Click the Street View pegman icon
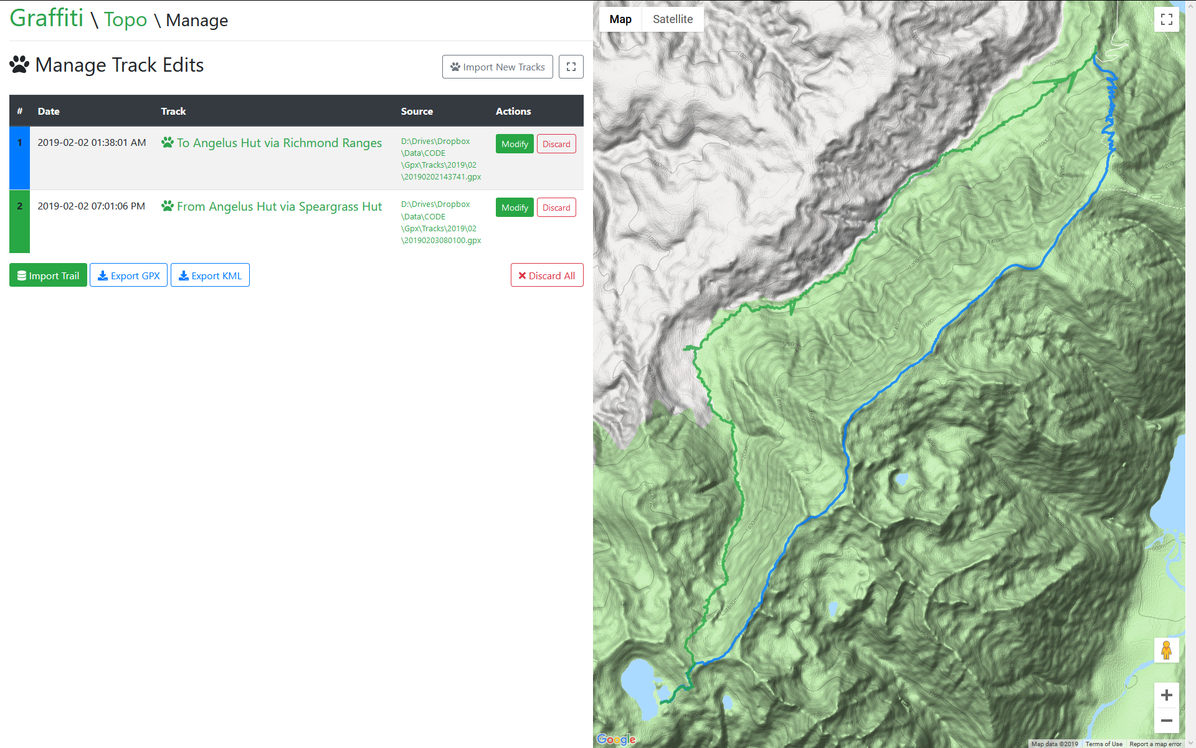The height and width of the screenshot is (748, 1196). coord(1166,650)
